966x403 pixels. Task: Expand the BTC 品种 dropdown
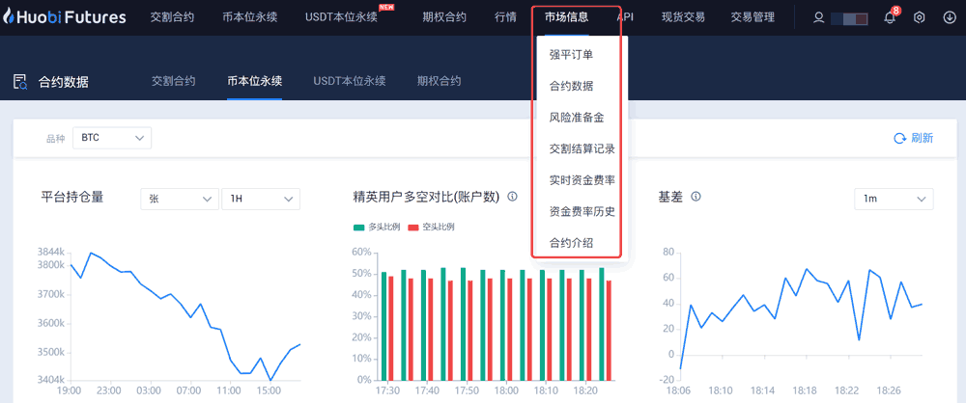coord(113,139)
